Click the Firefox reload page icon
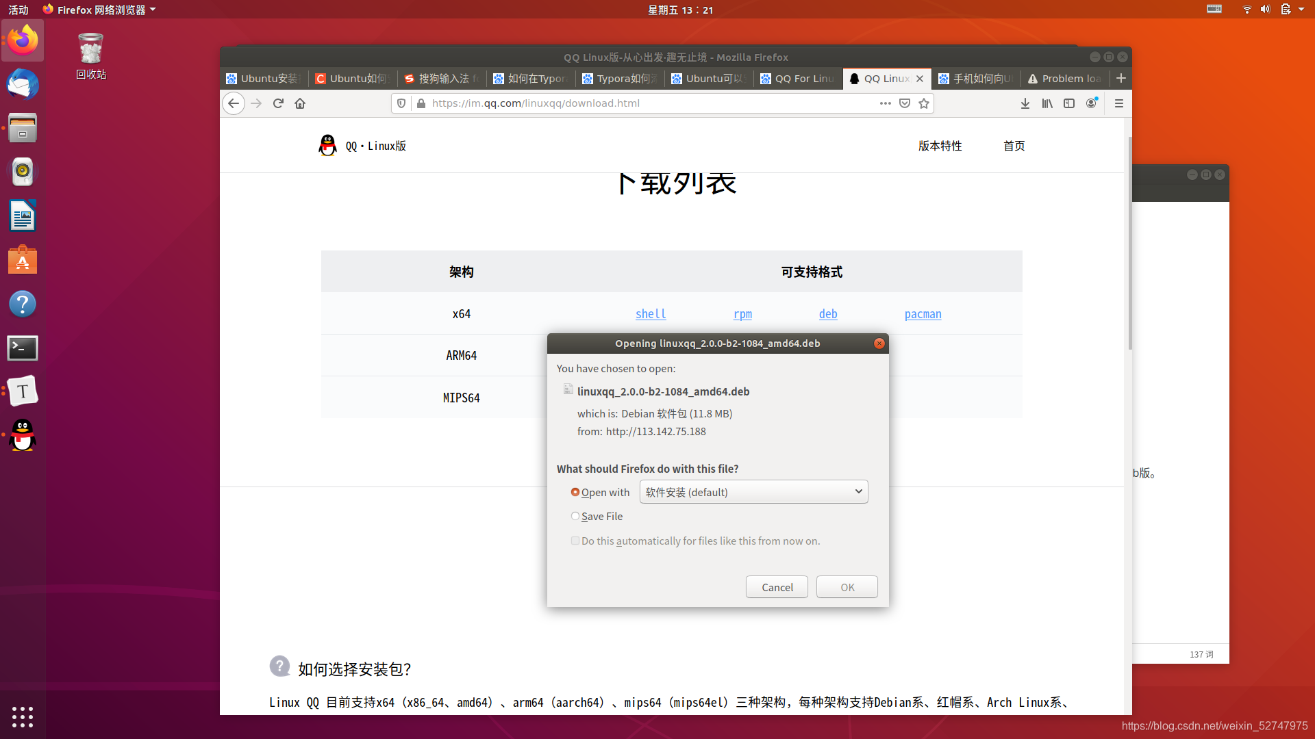This screenshot has height=739, width=1315. click(278, 103)
